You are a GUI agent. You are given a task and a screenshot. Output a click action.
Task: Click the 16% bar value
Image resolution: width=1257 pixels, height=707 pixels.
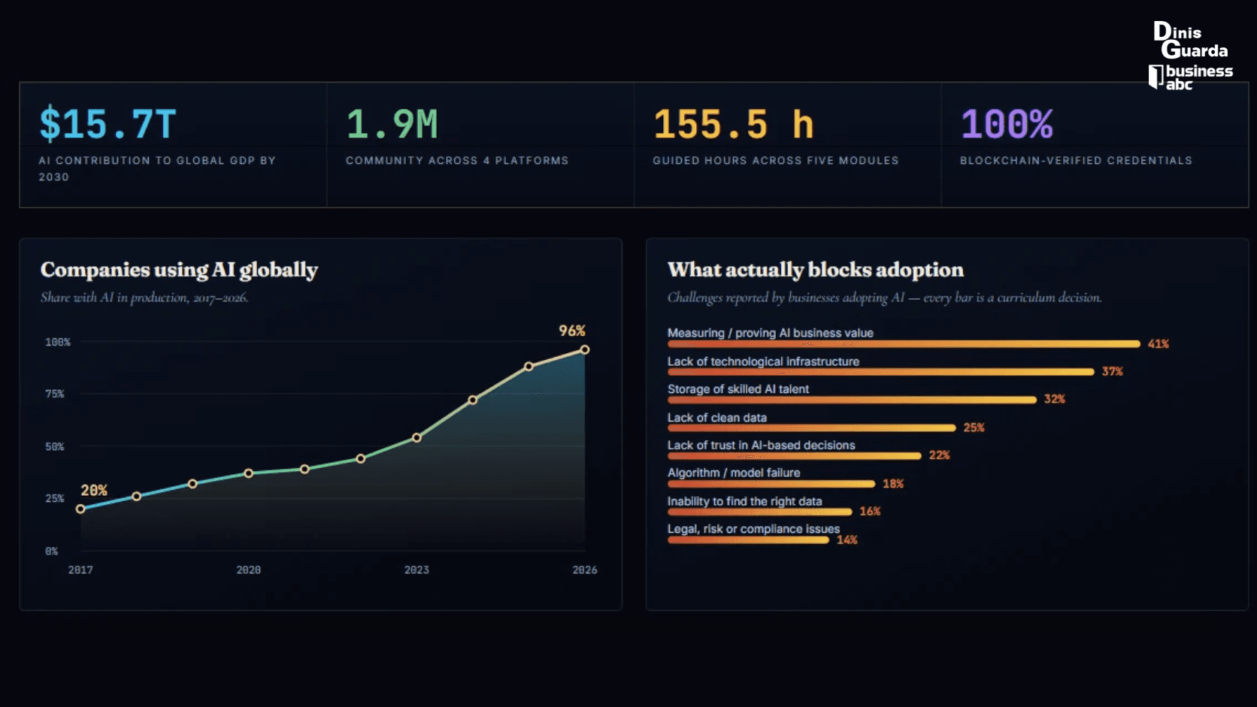[871, 512]
